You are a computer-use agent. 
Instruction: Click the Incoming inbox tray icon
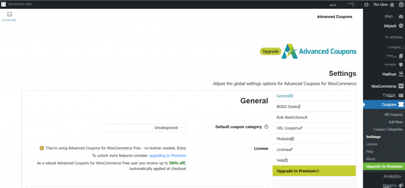[9, 14]
